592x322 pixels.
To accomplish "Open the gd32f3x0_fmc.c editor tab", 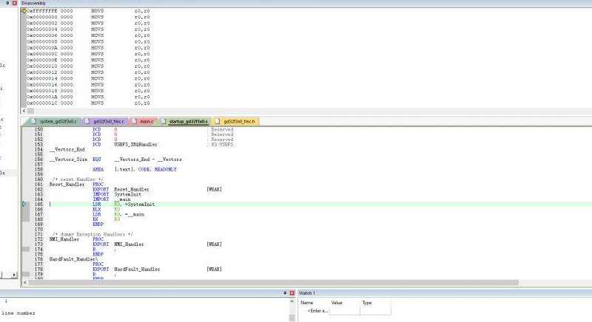I will coord(106,120).
